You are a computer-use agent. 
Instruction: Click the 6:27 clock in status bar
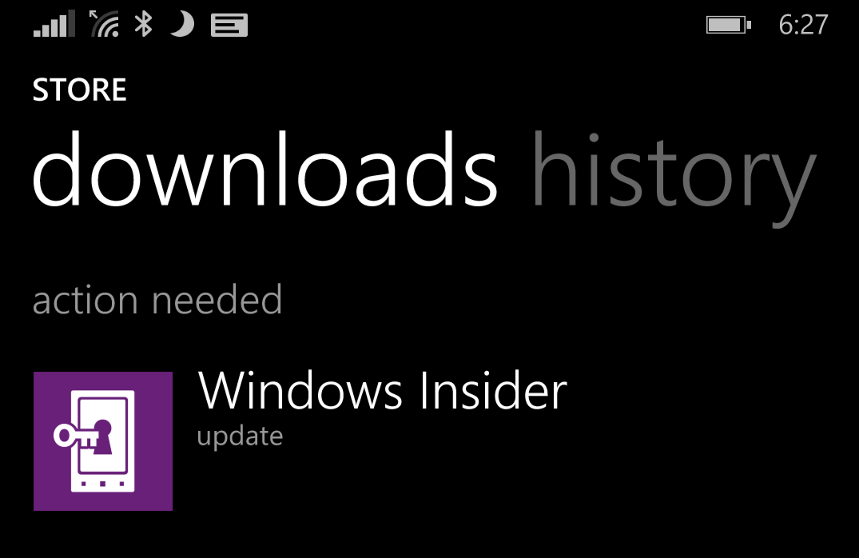(803, 26)
